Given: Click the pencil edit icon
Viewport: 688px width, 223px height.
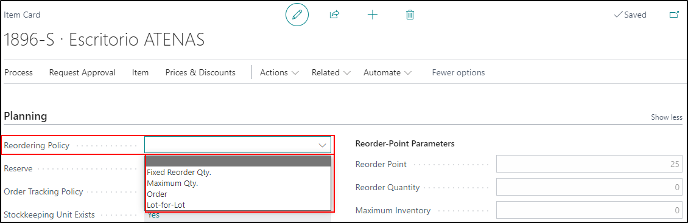Looking at the screenshot, I should [x=297, y=15].
